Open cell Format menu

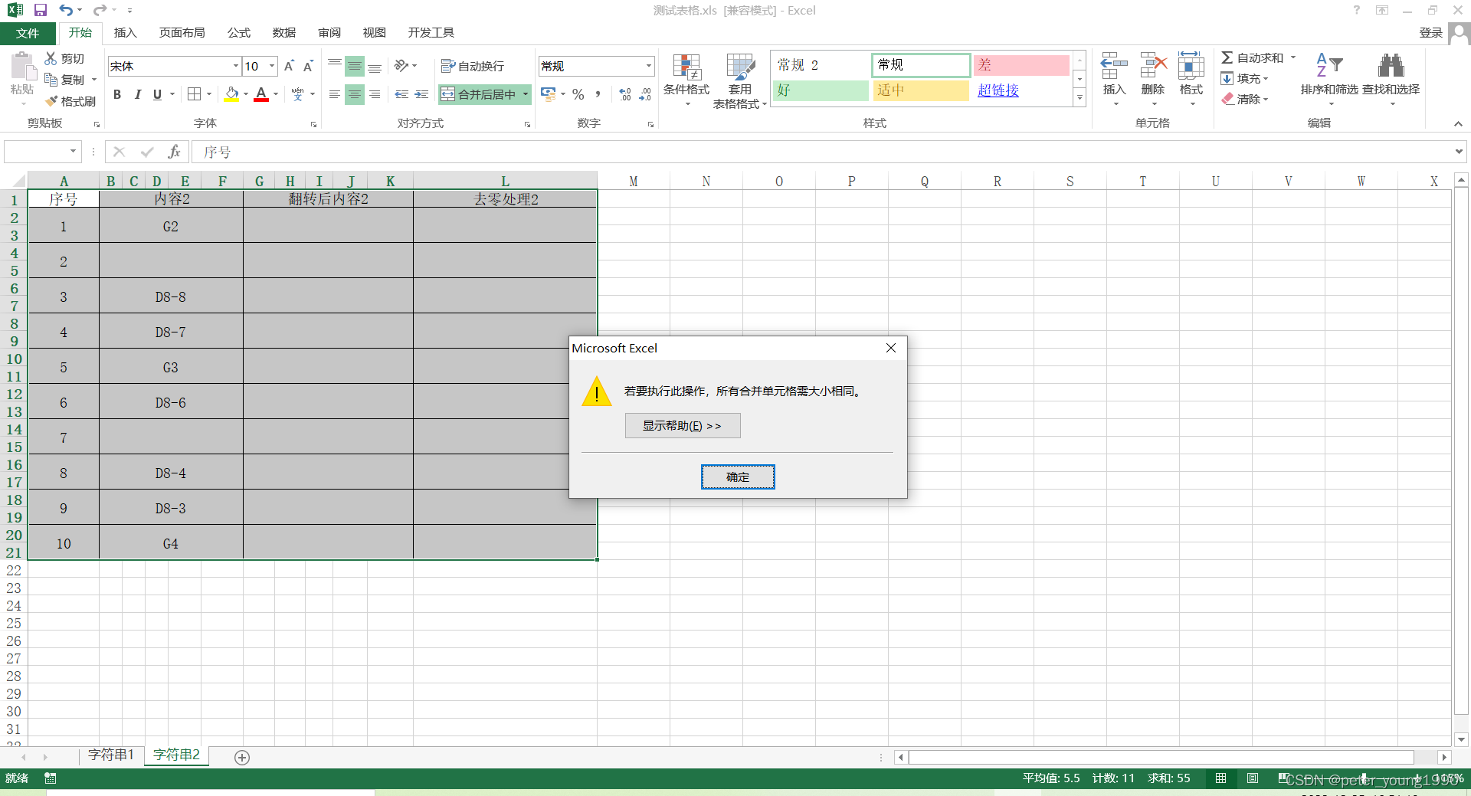pos(1191,80)
